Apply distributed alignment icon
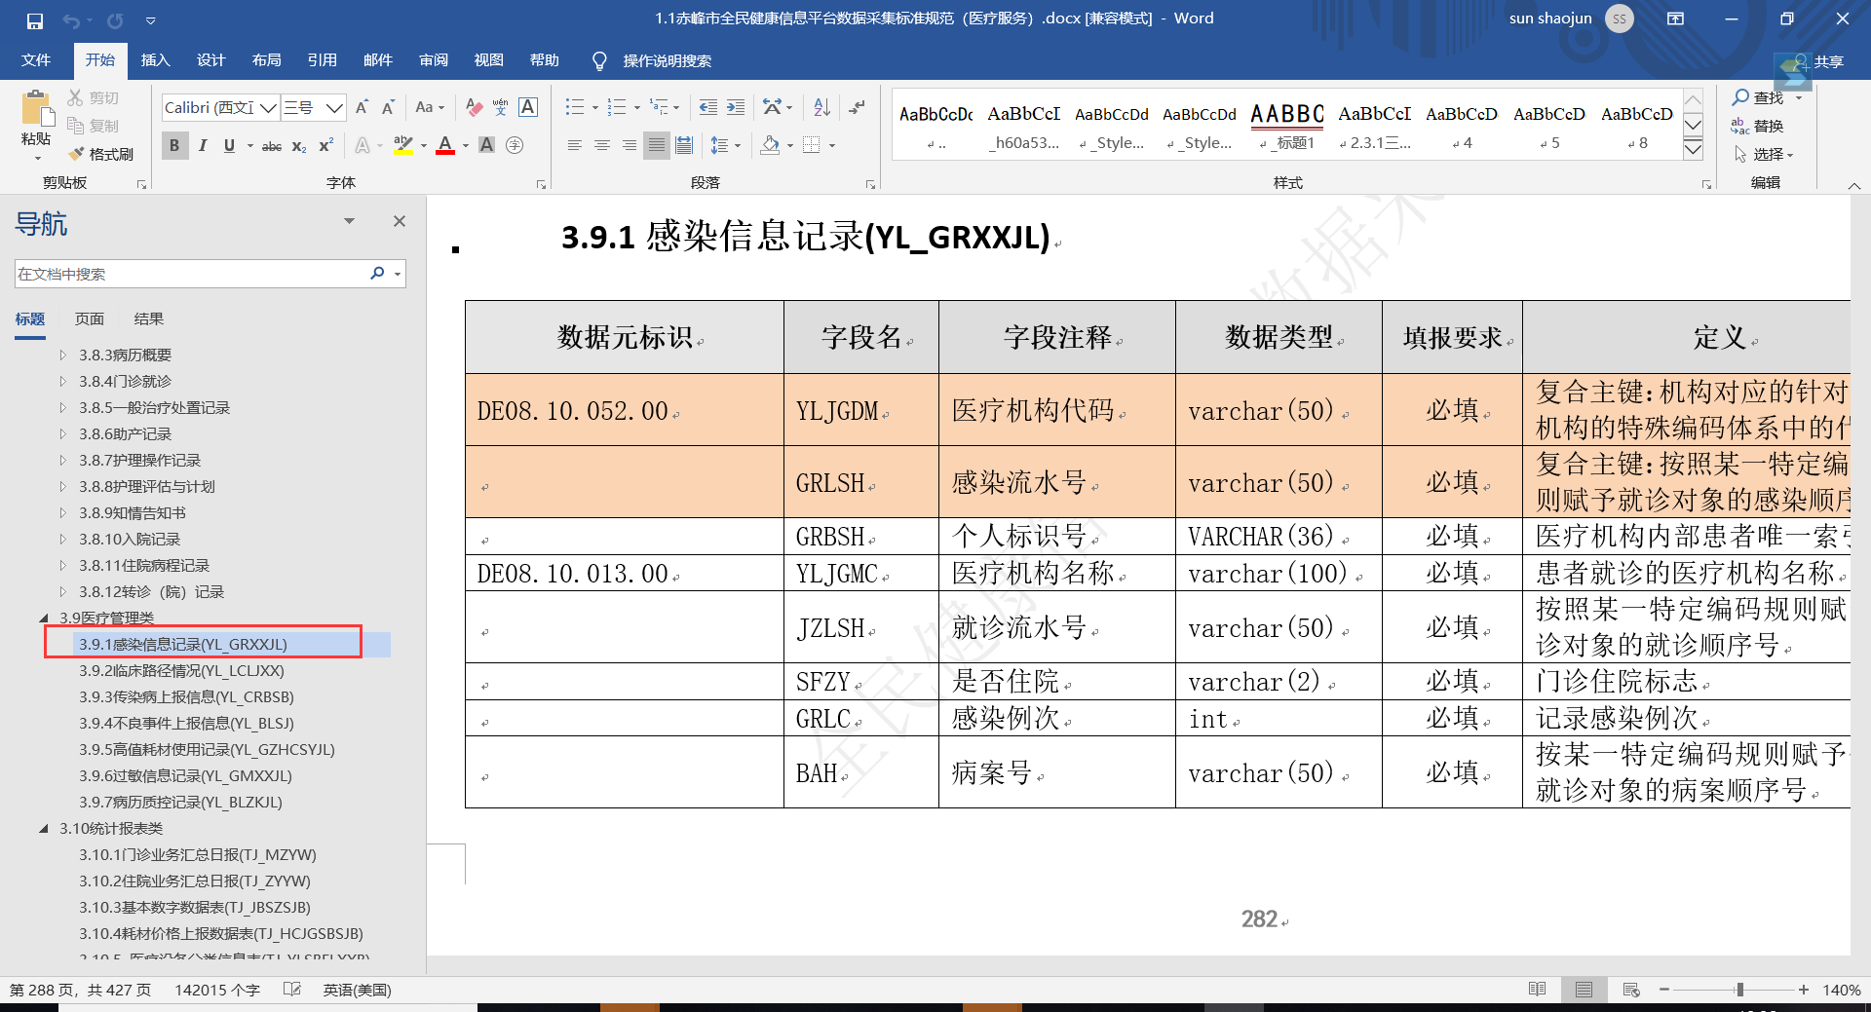The width and height of the screenshot is (1871, 1012). (684, 145)
